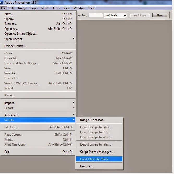Choose Page Setup... entry
The width and height of the screenshot is (174, 174).
(x=38, y=135)
